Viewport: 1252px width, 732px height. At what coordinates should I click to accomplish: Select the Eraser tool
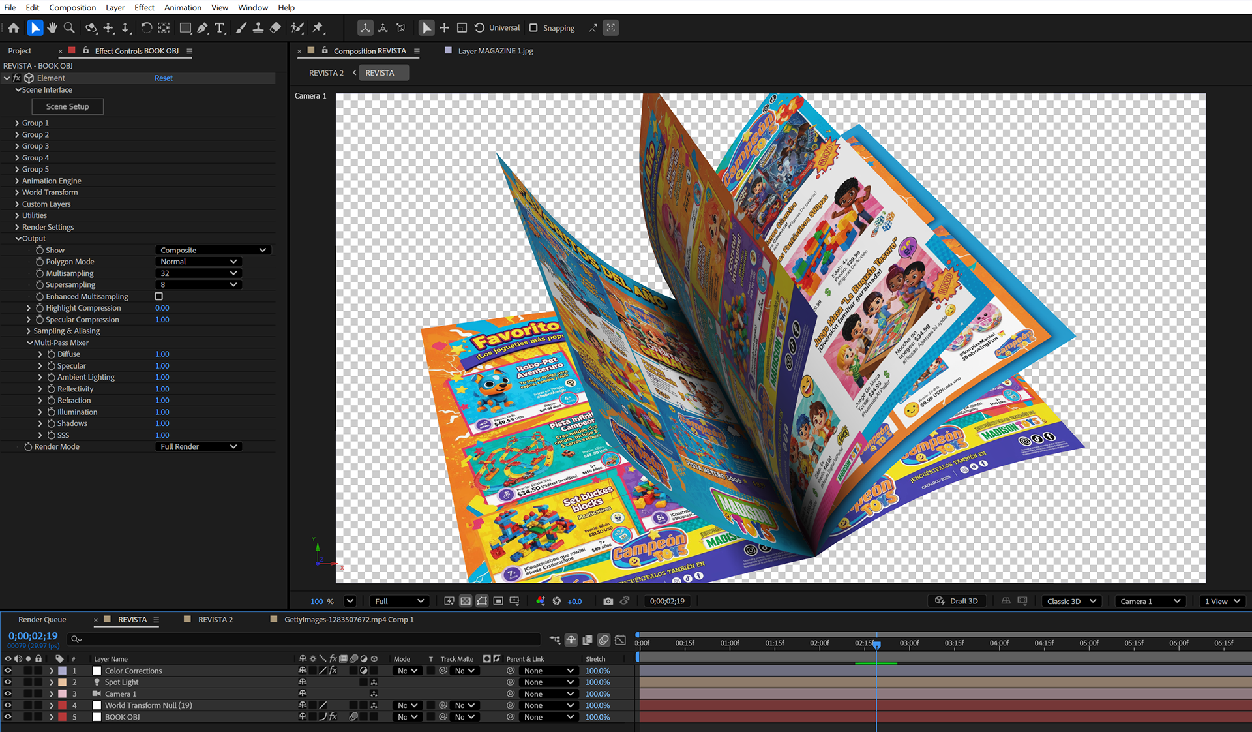click(275, 28)
